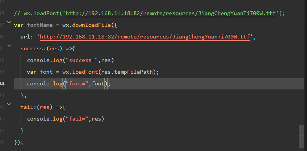Follow the red underlined URL after url:
The image size is (307, 151).
click(x=145, y=37)
